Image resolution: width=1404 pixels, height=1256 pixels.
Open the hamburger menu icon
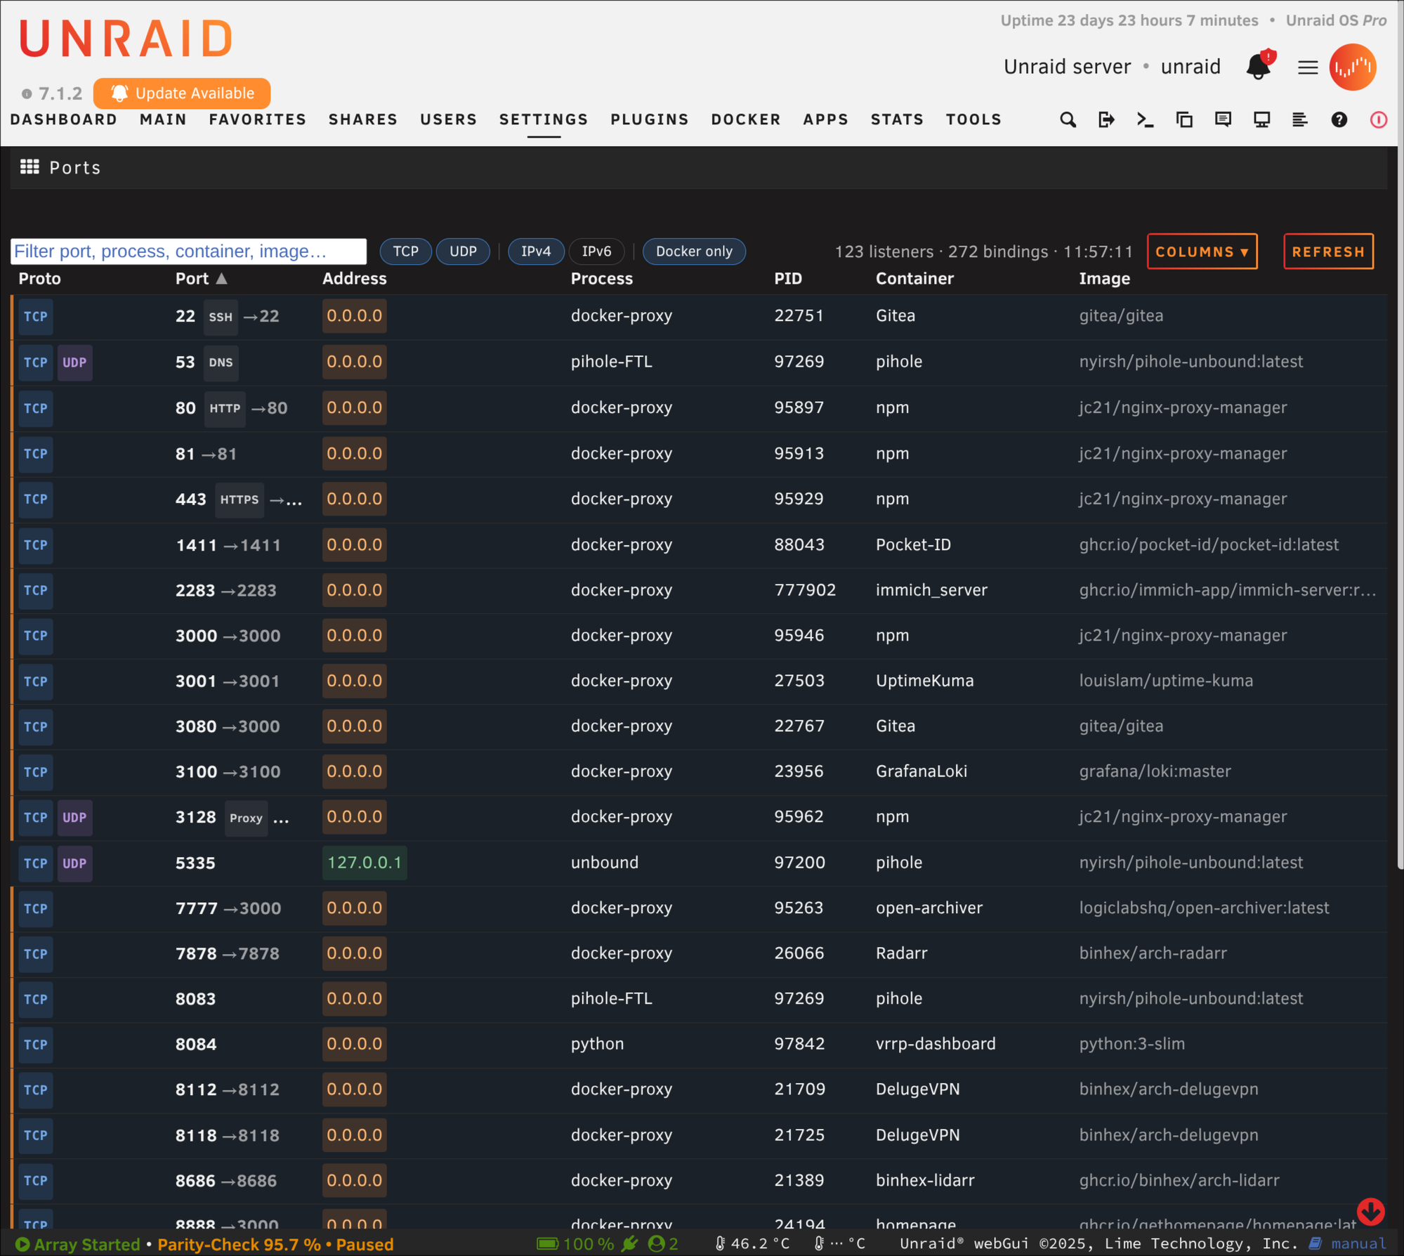(x=1307, y=67)
